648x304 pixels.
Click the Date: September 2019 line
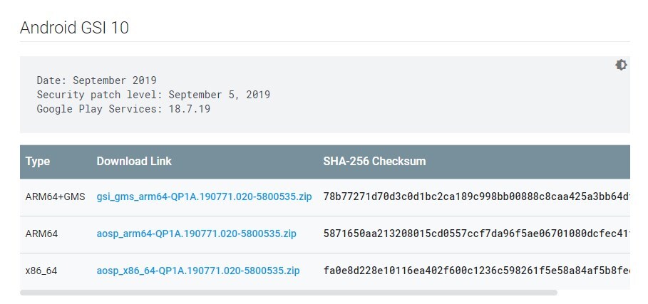[x=96, y=80]
